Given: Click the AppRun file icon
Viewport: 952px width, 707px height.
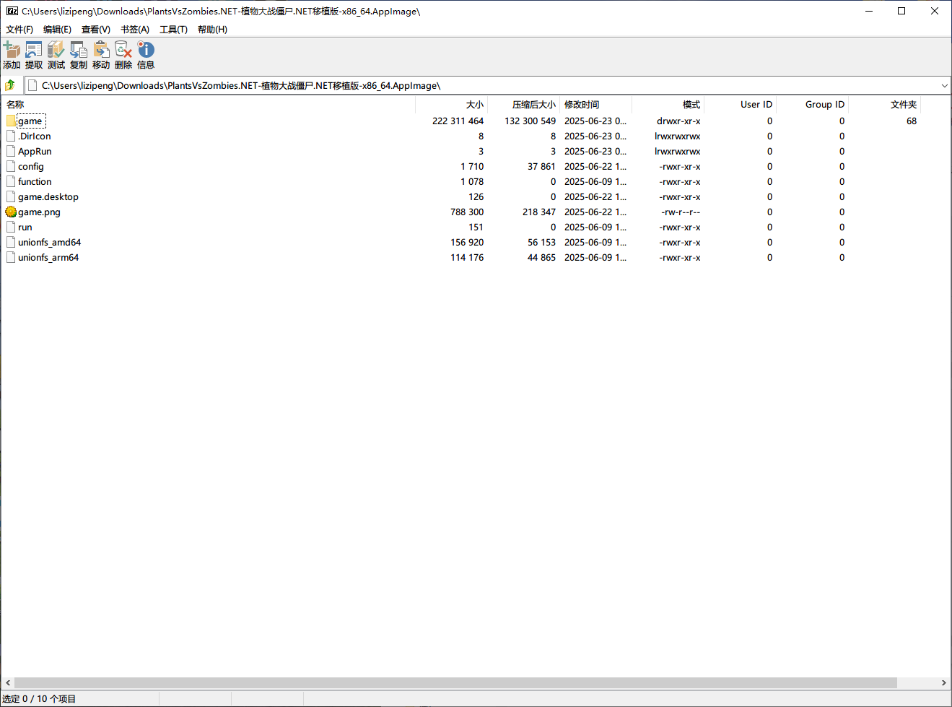Looking at the screenshot, I should [x=11, y=151].
